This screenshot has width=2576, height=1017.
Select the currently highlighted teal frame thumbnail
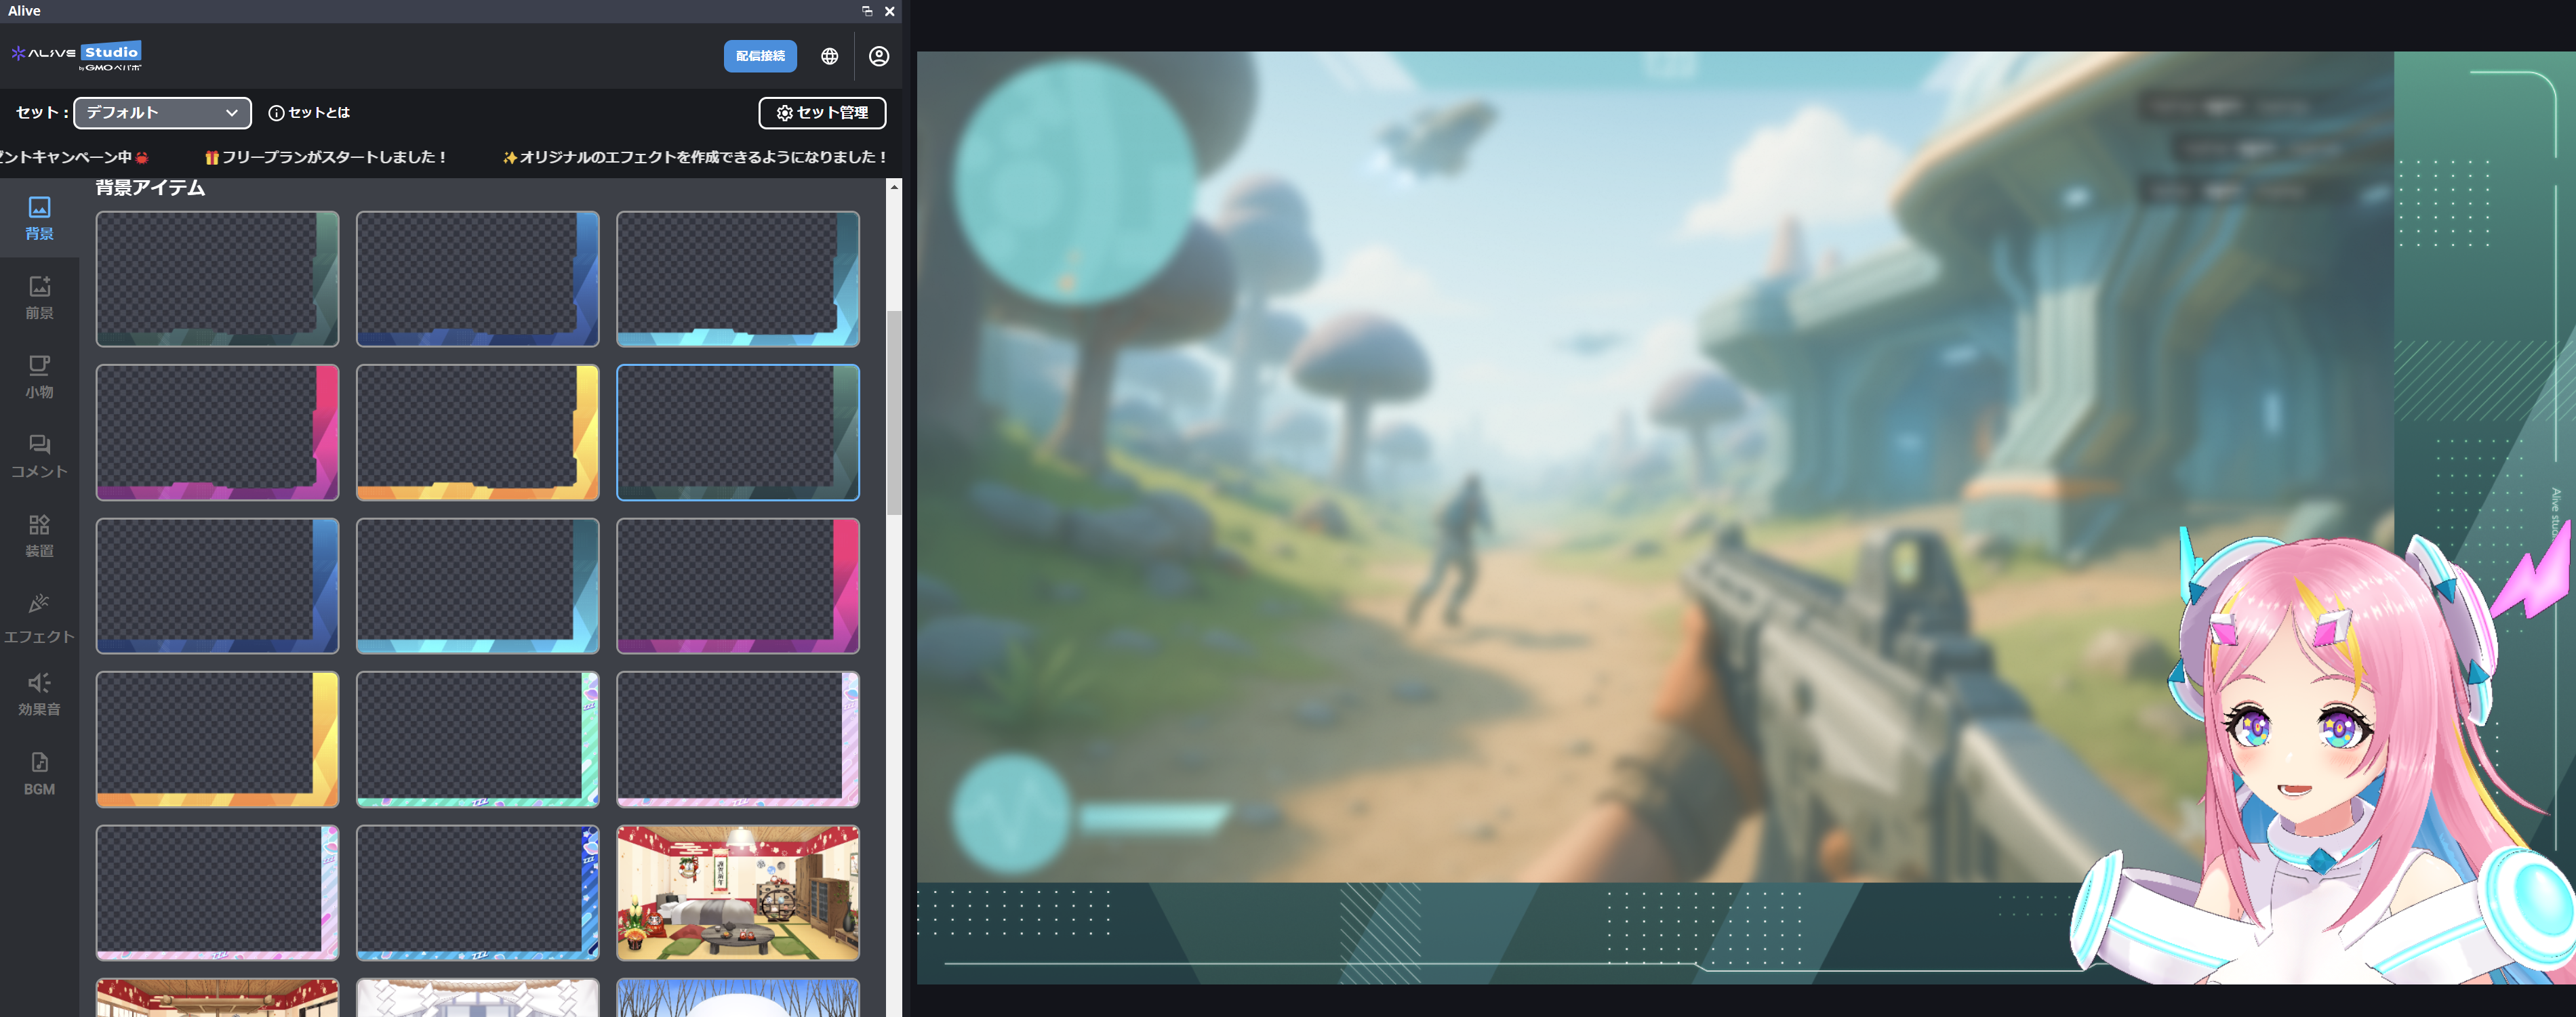737,432
